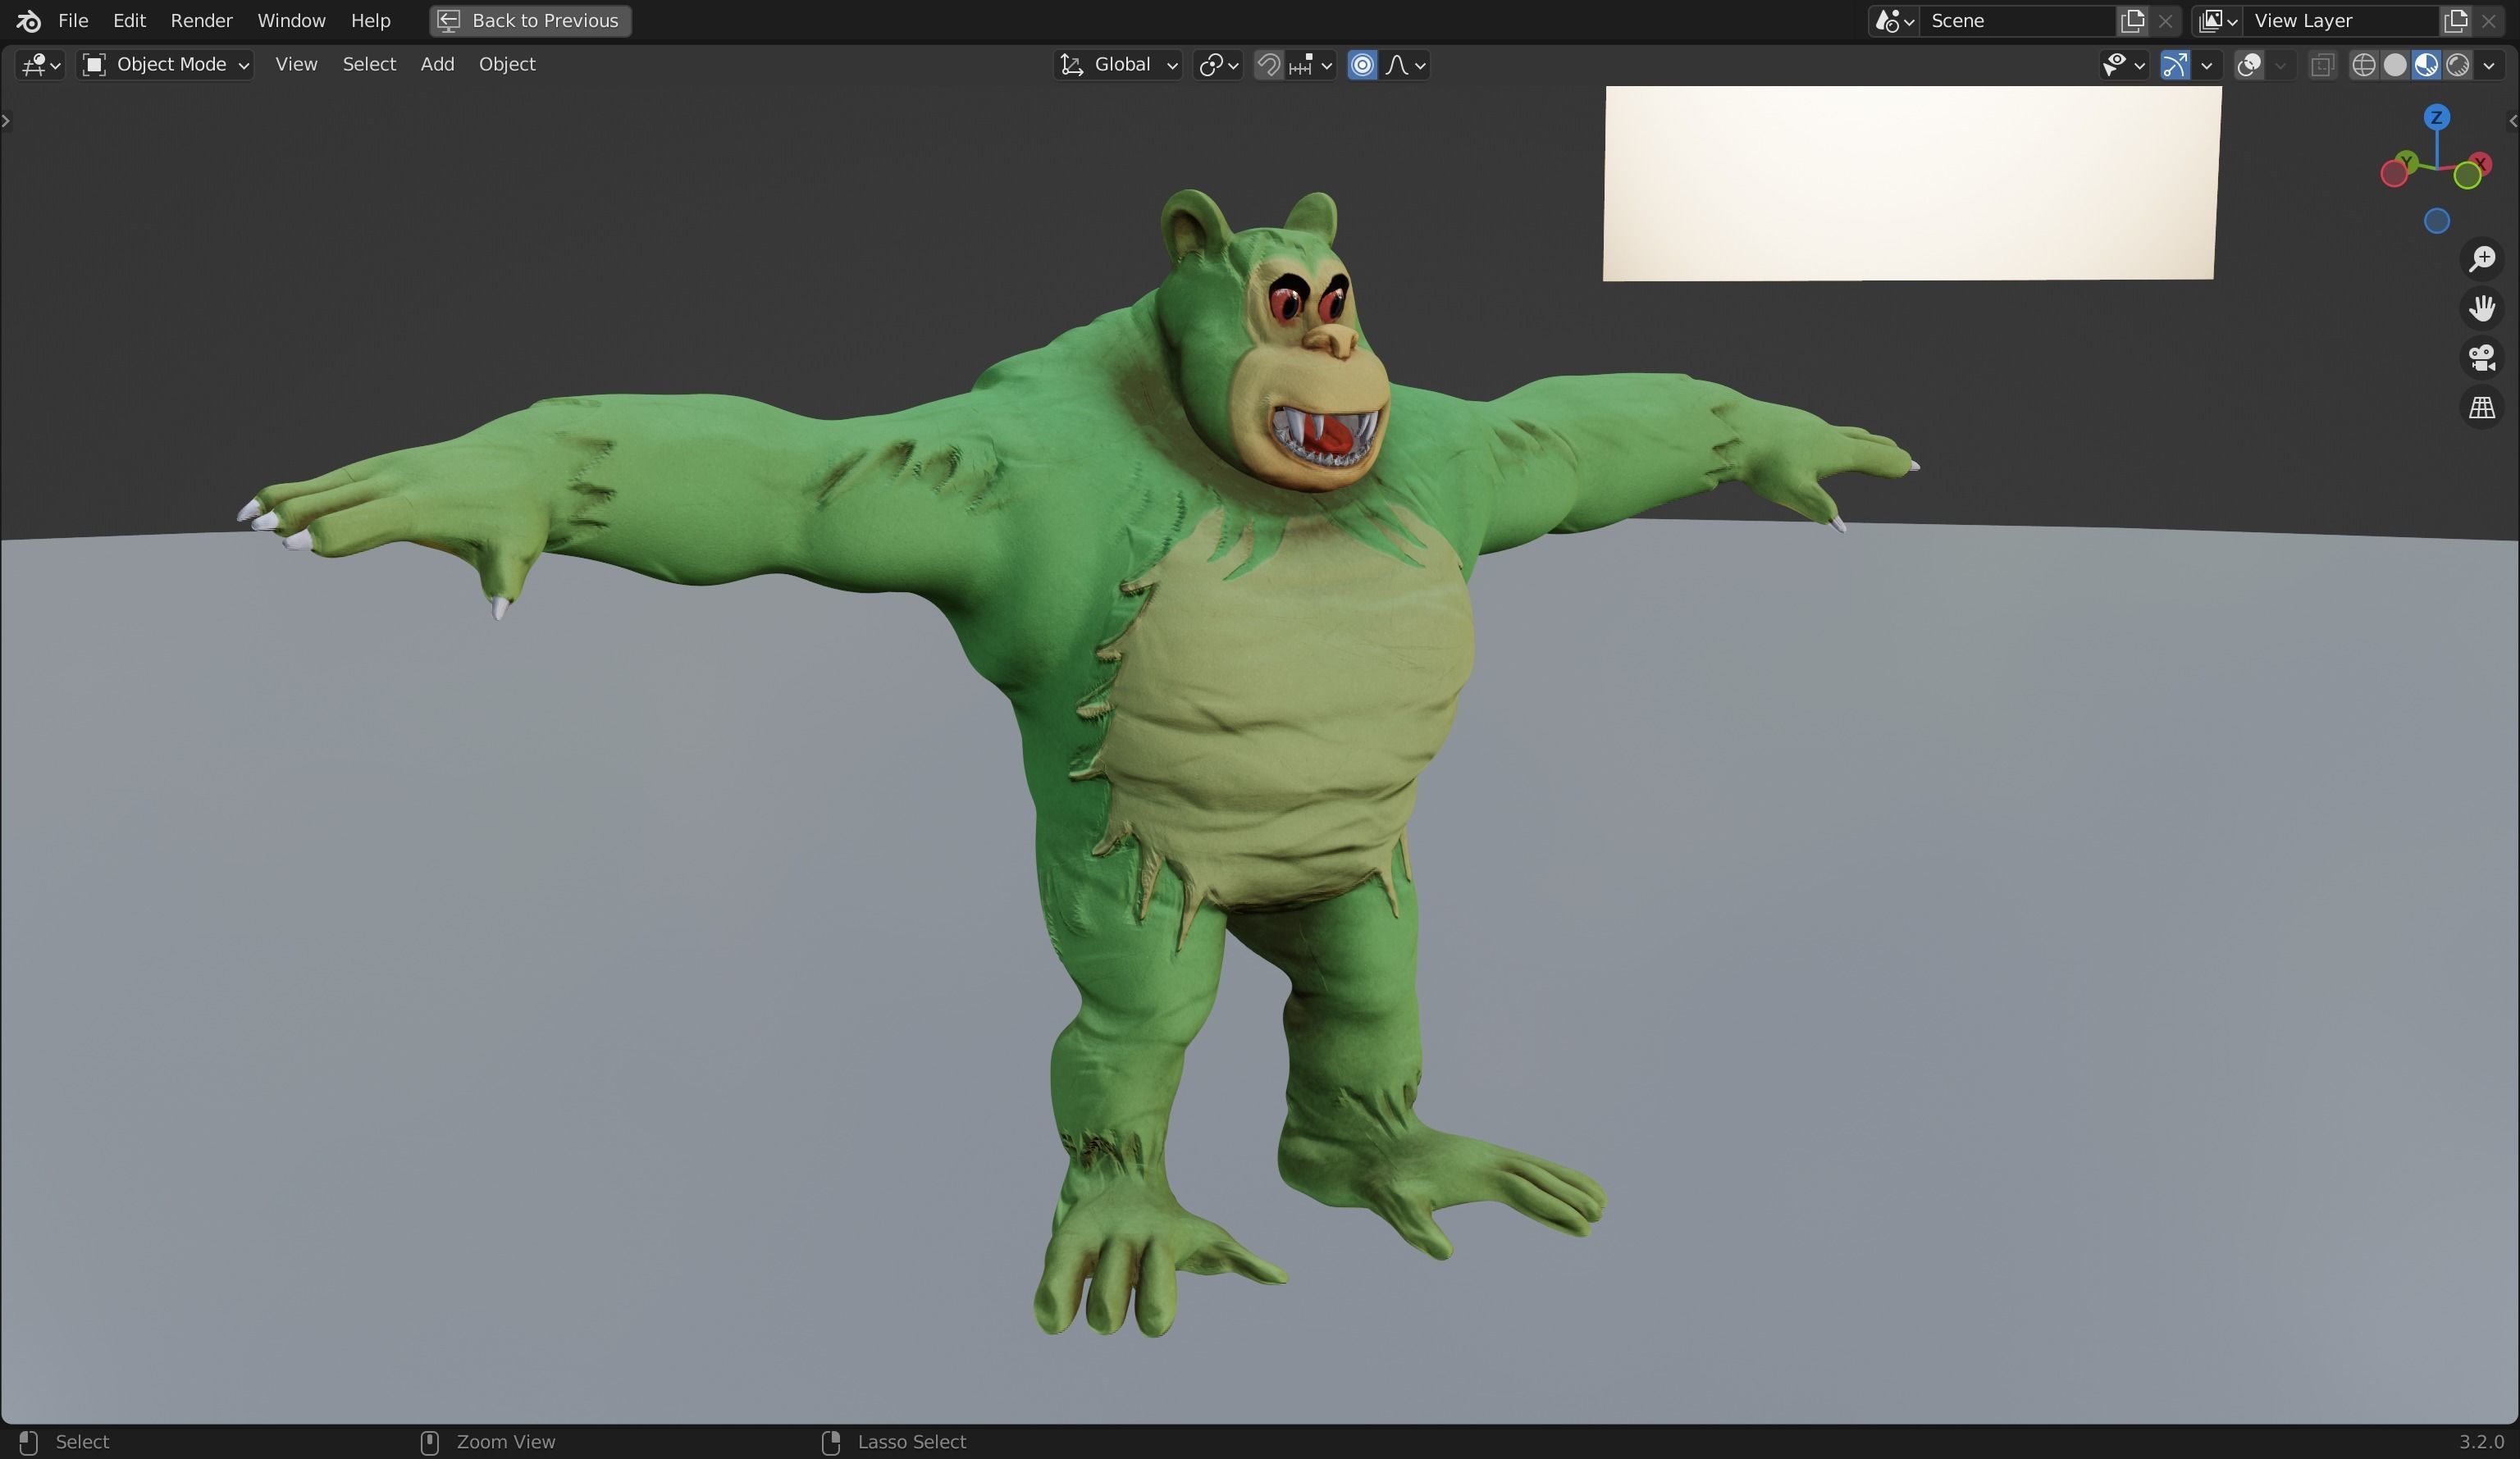The image size is (2520, 1459).
Task: Add a new view layer icon
Action: click(2455, 20)
